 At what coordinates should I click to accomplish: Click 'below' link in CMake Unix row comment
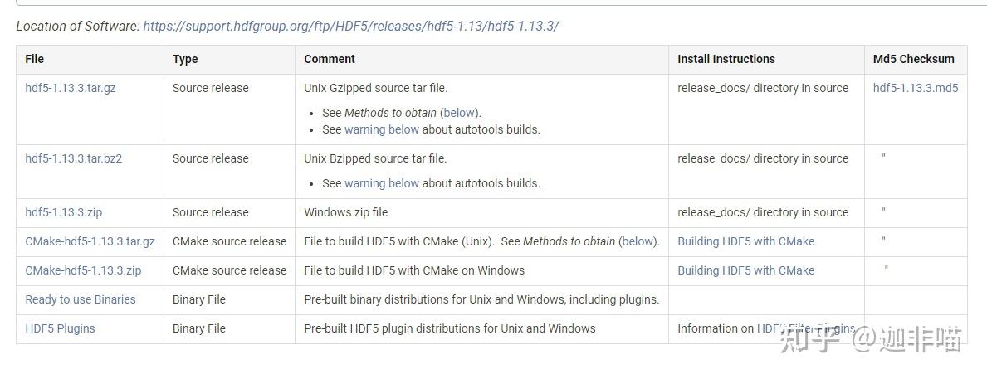tap(638, 241)
